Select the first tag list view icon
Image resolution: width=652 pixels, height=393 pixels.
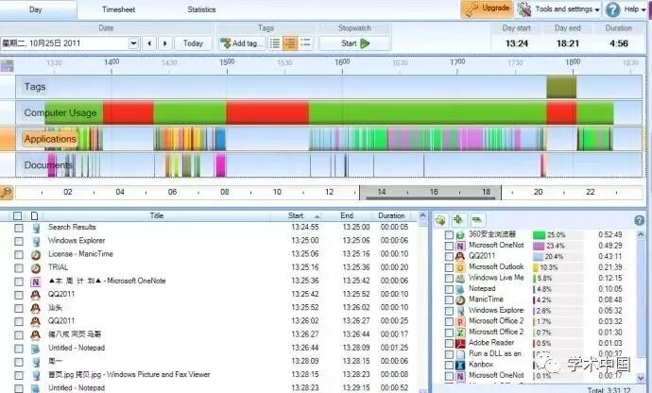click(x=275, y=43)
